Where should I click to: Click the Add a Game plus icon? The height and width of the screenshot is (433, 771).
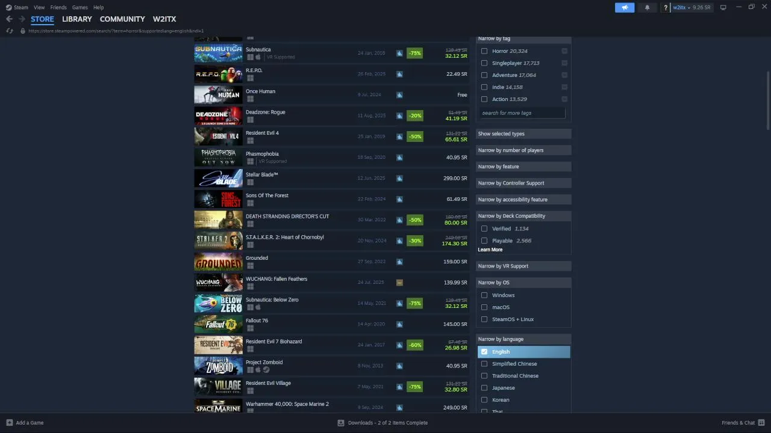pyautogui.click(x=9, y=423)
